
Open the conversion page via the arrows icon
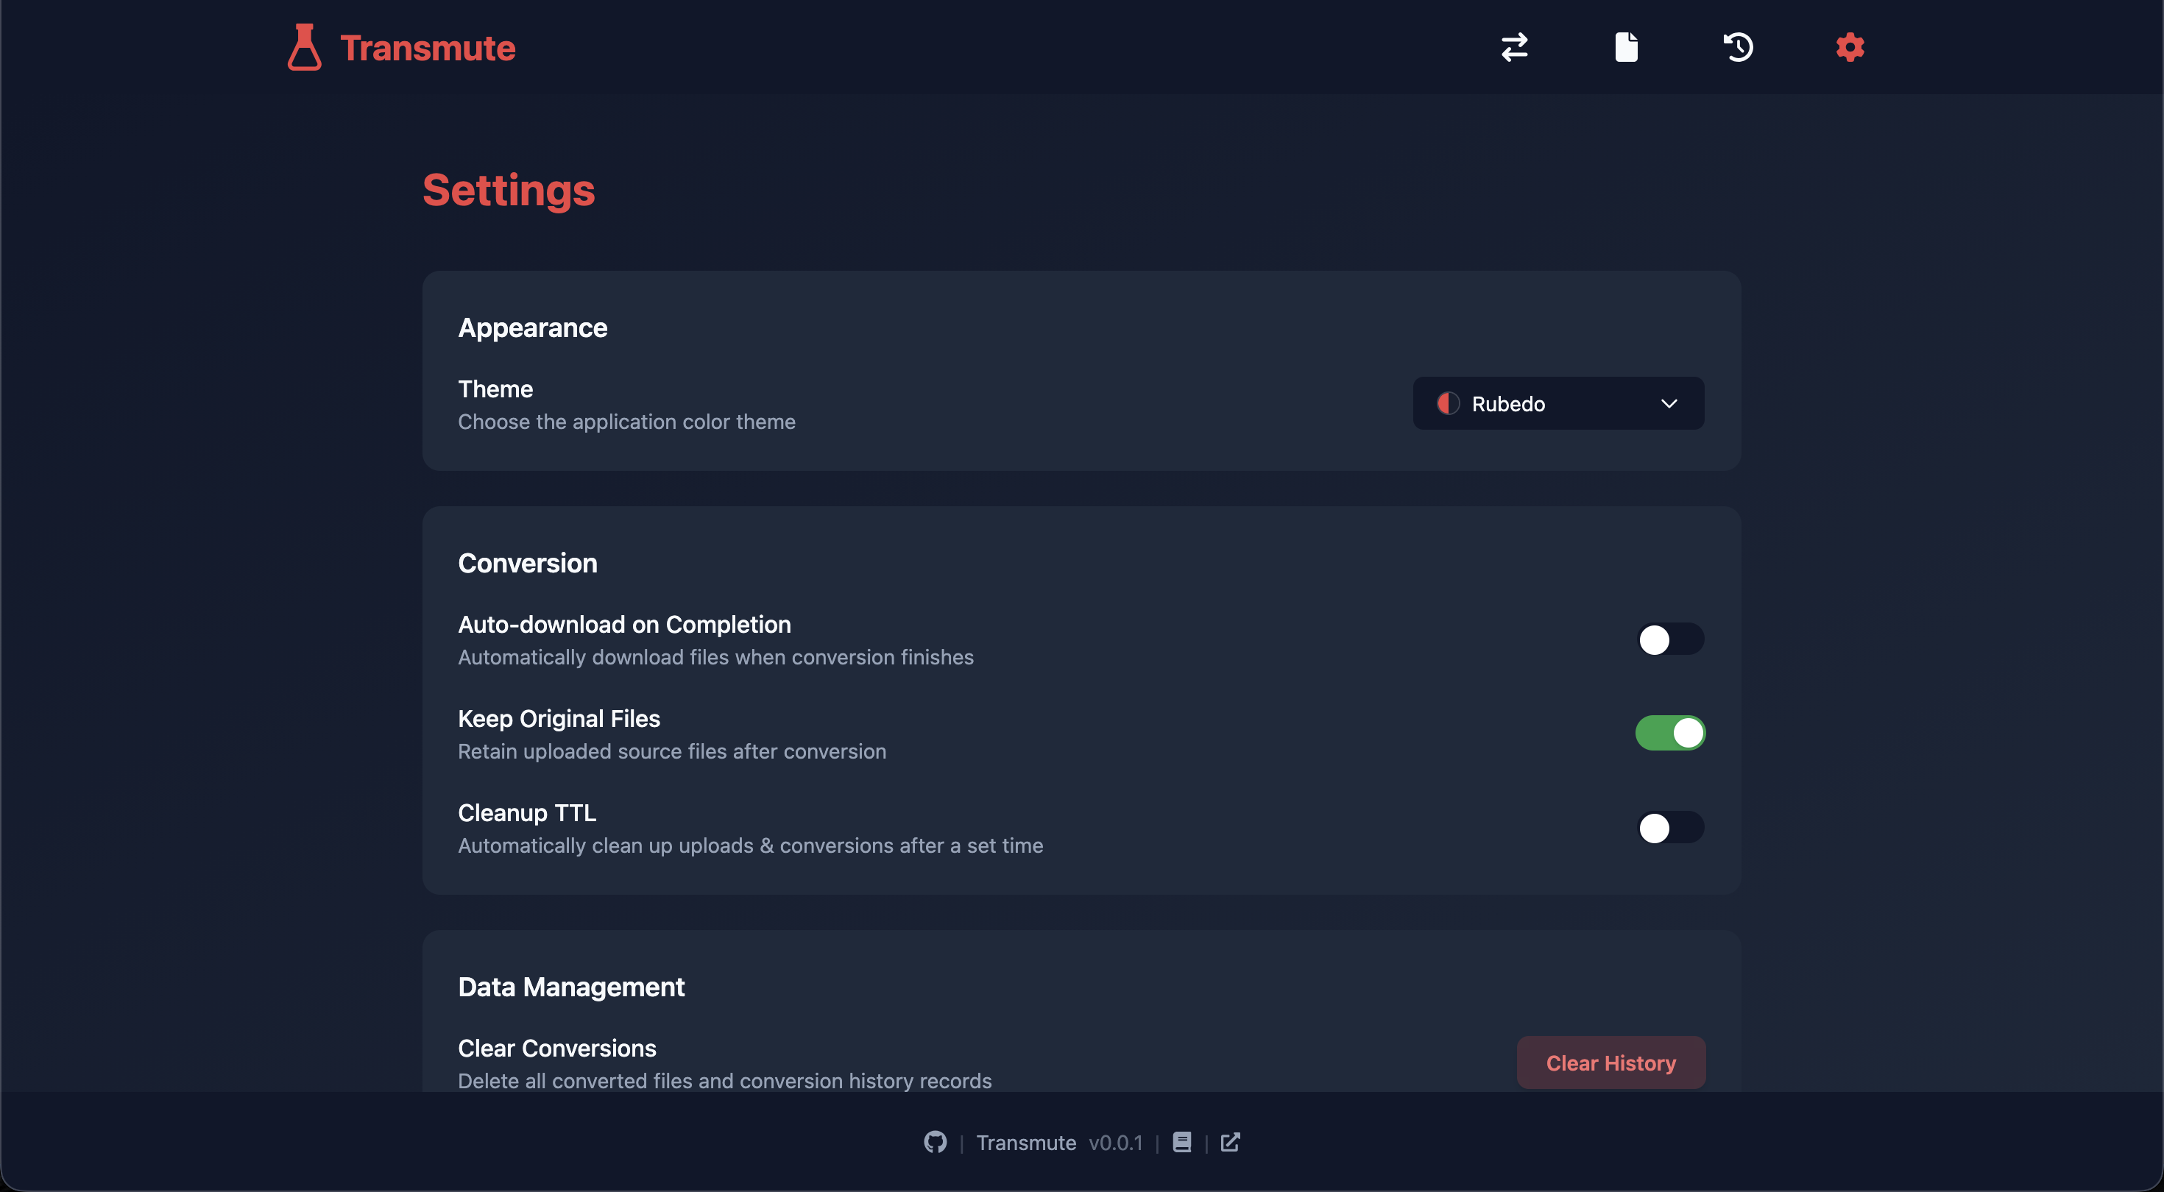pyautogui.click(x=1515, y=48)
